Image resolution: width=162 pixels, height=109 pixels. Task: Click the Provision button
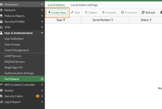tap(129, 12)
